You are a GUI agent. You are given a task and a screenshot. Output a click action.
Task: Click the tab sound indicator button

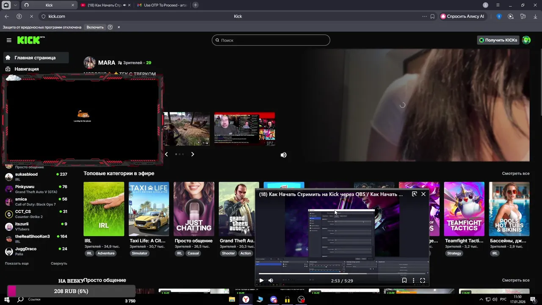(6, 5)
